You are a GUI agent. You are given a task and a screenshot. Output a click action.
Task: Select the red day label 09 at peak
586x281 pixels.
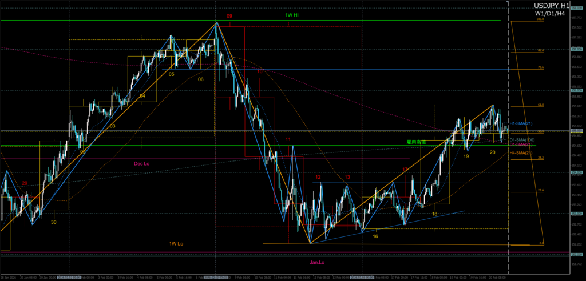229,17
